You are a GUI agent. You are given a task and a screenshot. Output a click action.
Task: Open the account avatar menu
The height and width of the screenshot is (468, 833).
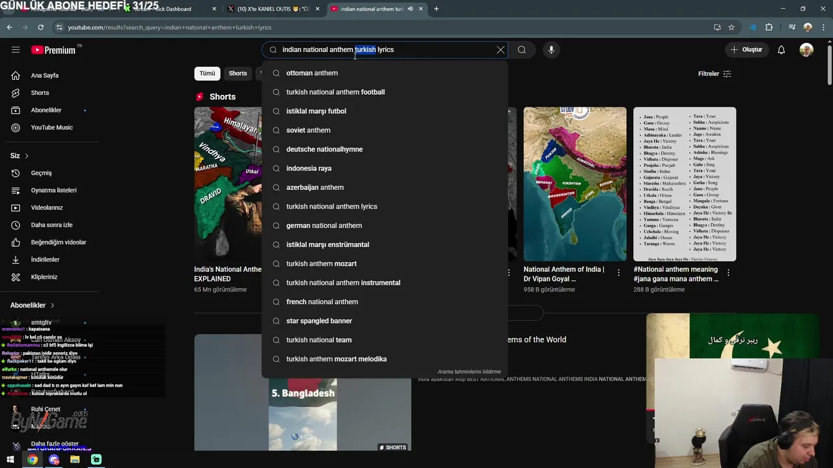tap(806, 50)
